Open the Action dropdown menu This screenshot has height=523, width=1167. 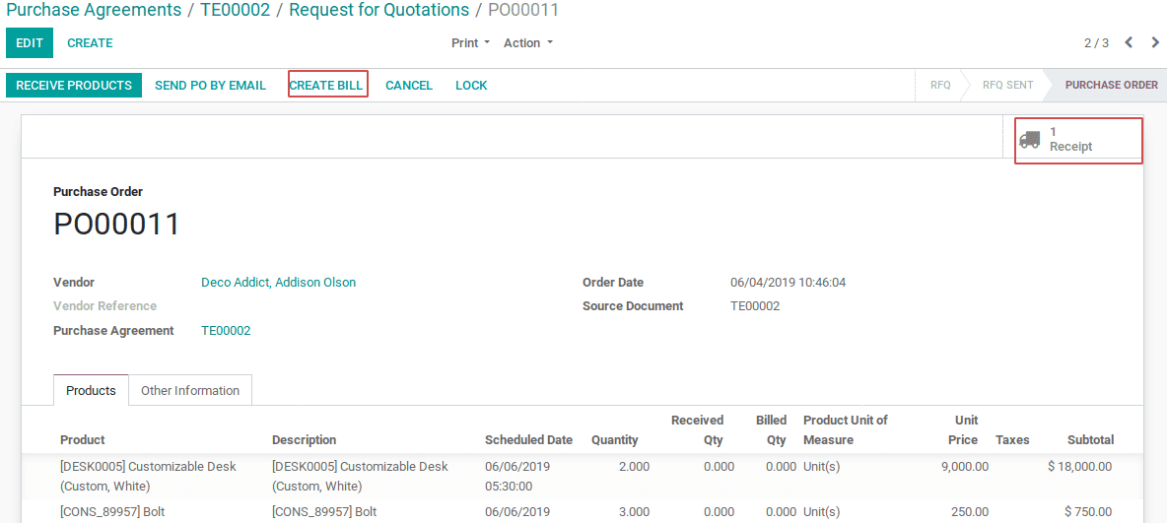pyautogui.click(x=528, y=43)
